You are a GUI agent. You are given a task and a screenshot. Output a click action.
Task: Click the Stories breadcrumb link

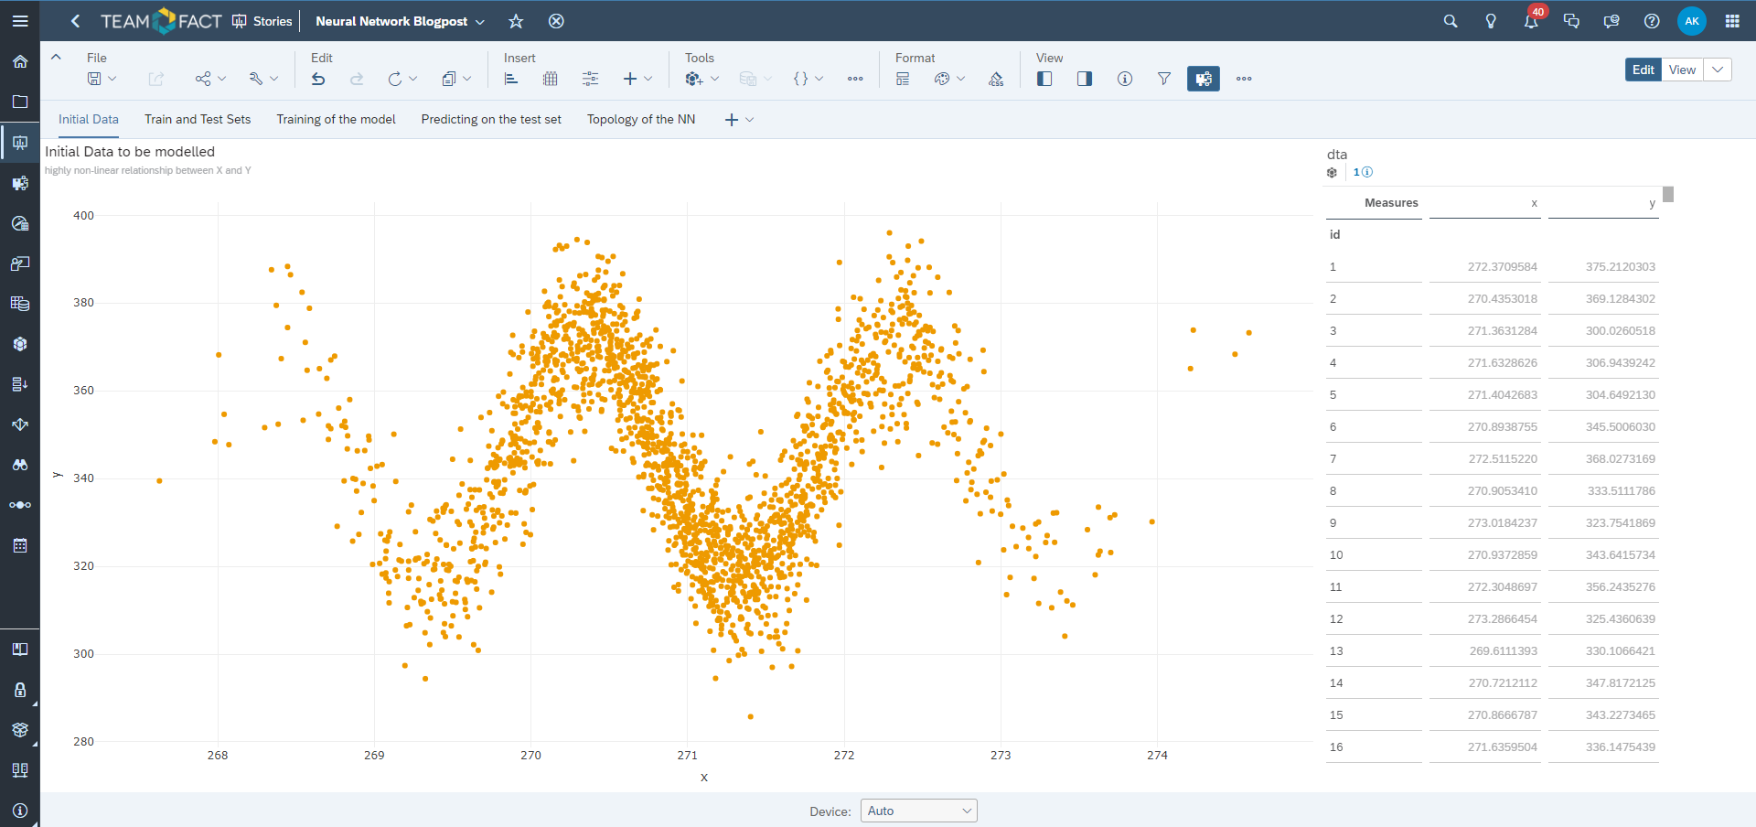click(x=272, y=21)
